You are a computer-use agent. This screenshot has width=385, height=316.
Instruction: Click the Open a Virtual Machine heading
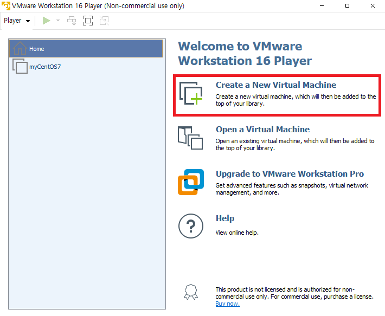tap(263, 130)
